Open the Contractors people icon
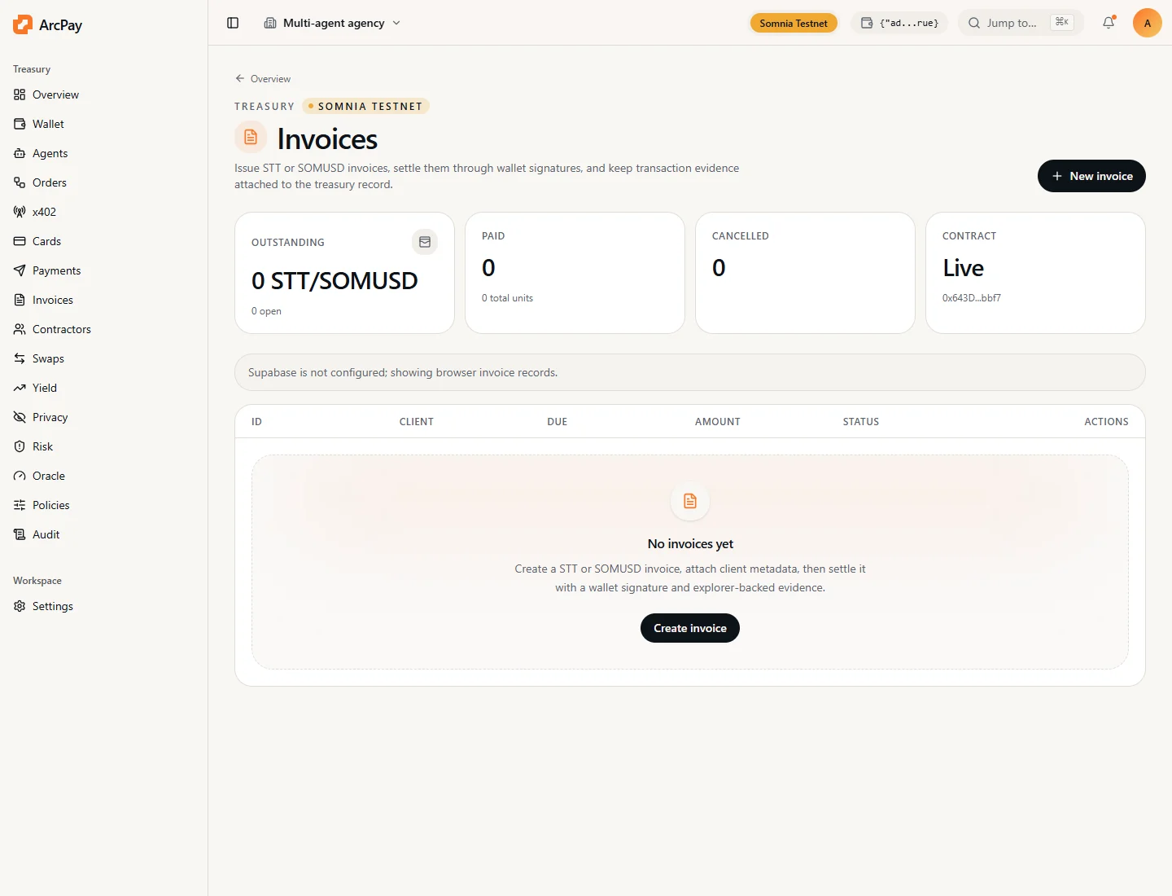1172x896 pixels. pos(20,329)
